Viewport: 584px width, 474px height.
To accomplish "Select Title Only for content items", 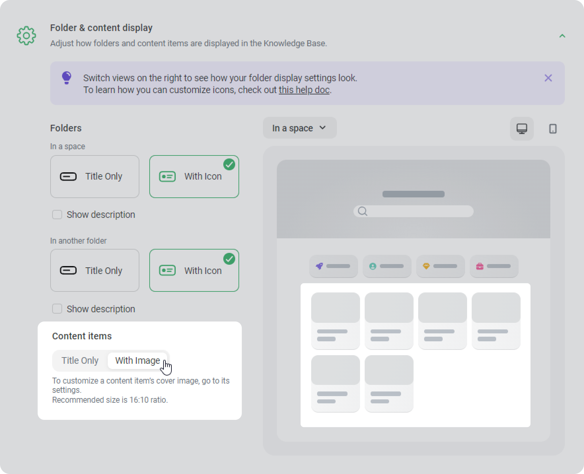I will tap(80, 360).
